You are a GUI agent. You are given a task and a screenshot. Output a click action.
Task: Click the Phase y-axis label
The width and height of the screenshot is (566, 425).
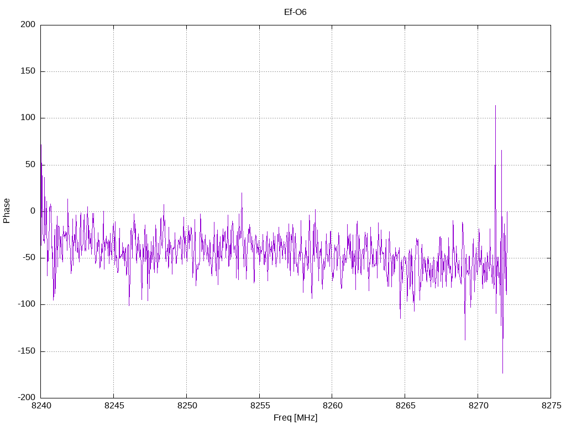pyautogui.click(x=7, y=211)
